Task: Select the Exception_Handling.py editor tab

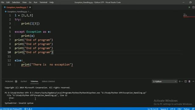Action: 17,7
